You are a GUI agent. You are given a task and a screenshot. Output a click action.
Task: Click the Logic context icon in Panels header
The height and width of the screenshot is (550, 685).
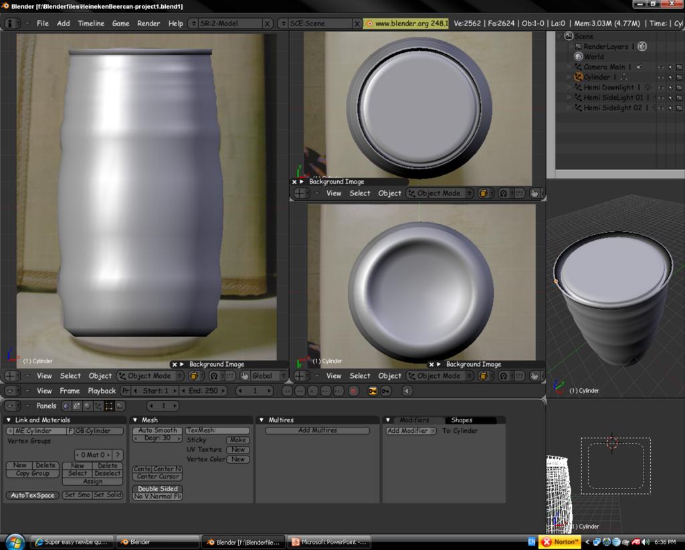(x=66, y=406)
